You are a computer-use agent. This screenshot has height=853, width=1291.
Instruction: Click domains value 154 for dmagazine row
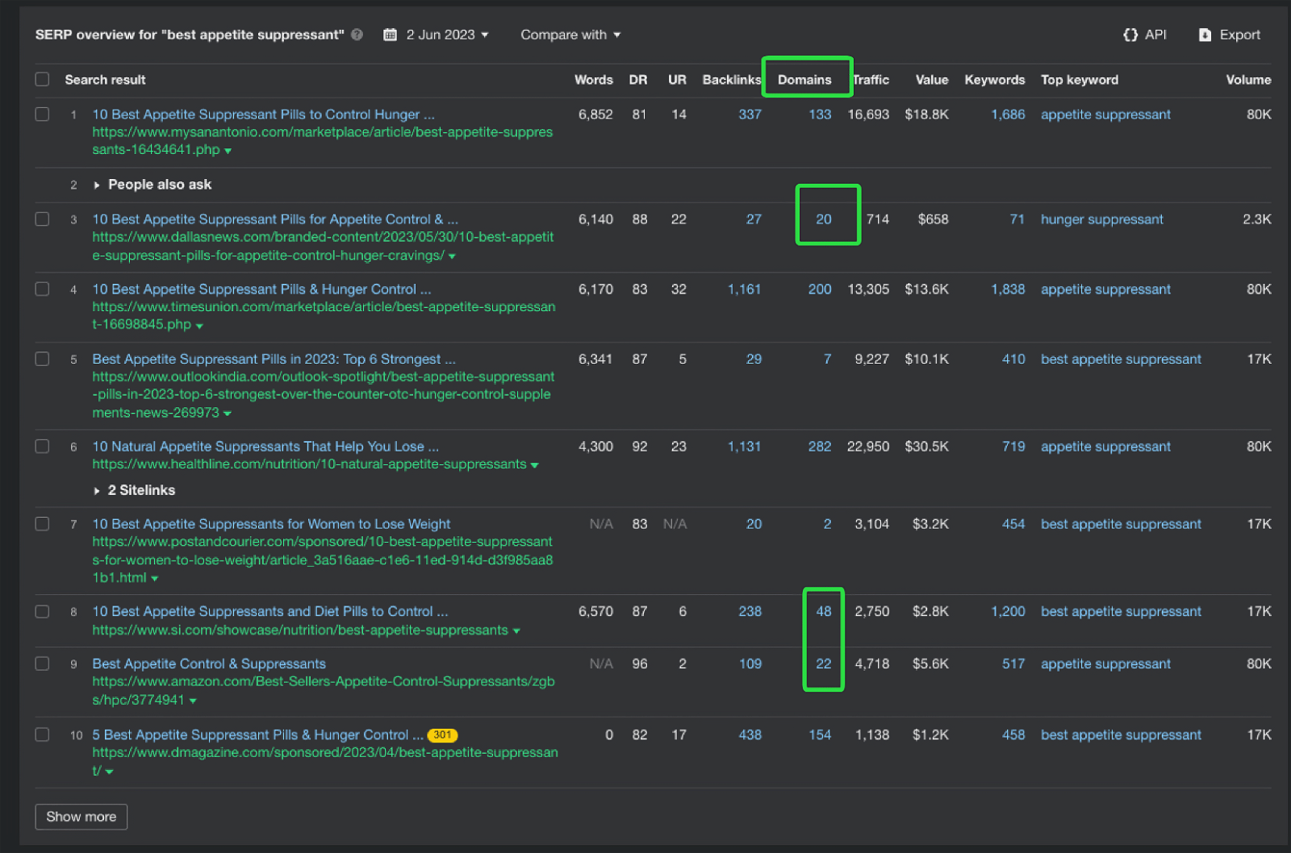(820, 735)
